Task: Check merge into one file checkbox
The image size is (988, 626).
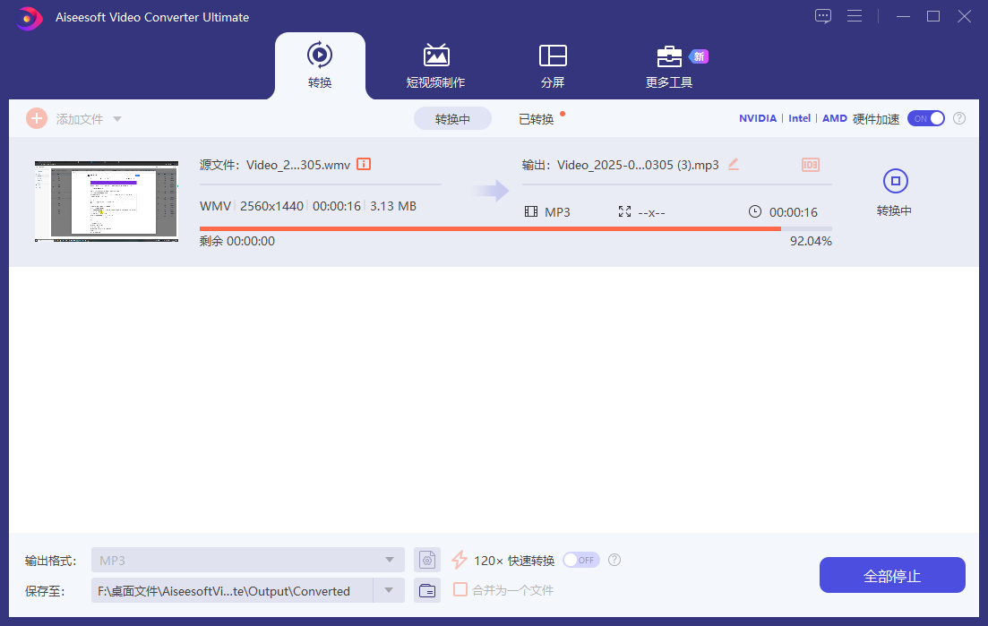Action: 460,589
